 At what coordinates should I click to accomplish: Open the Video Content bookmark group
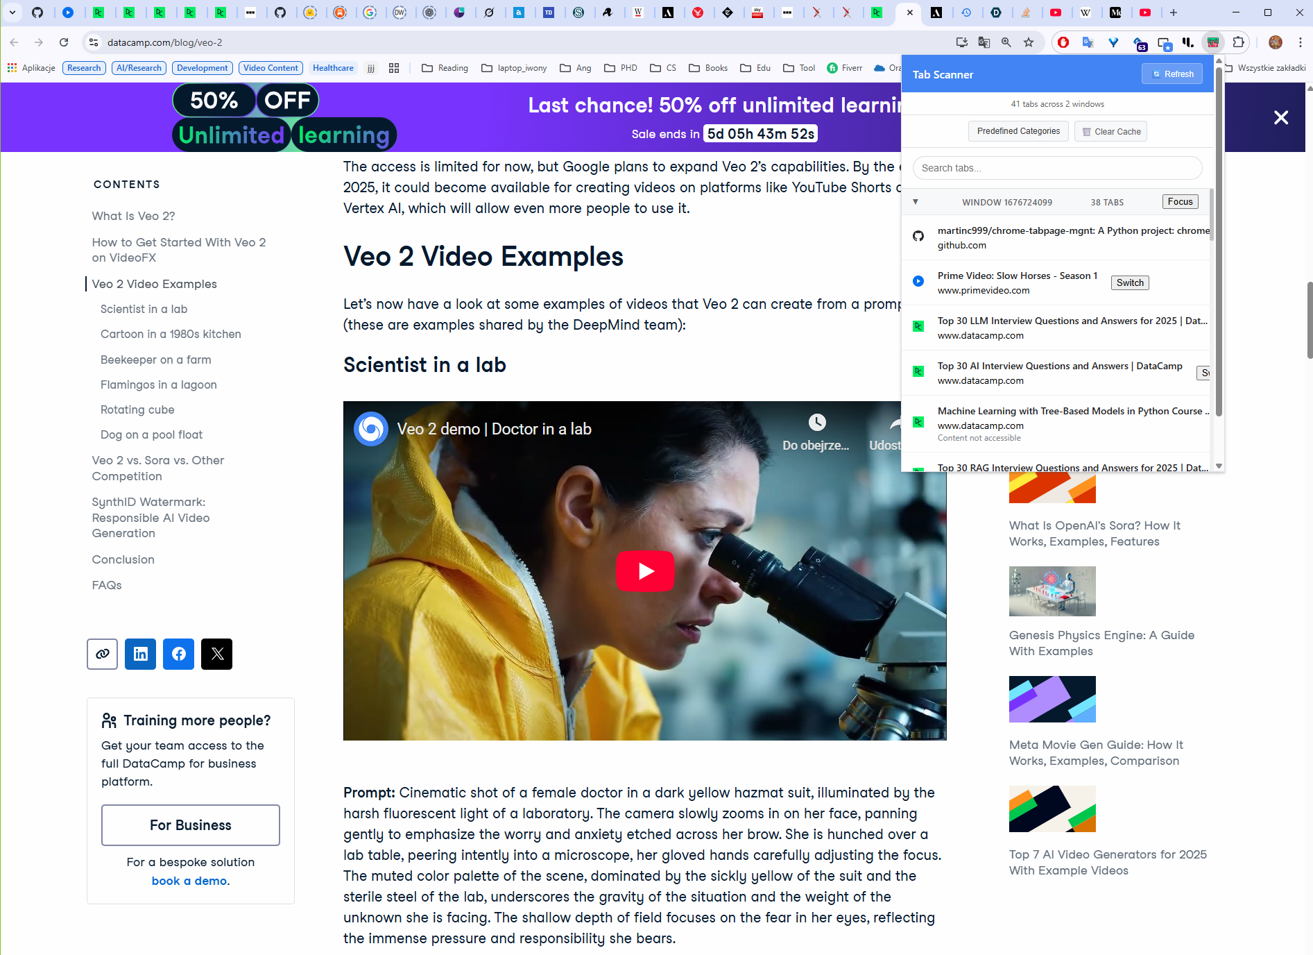(271, 68)
